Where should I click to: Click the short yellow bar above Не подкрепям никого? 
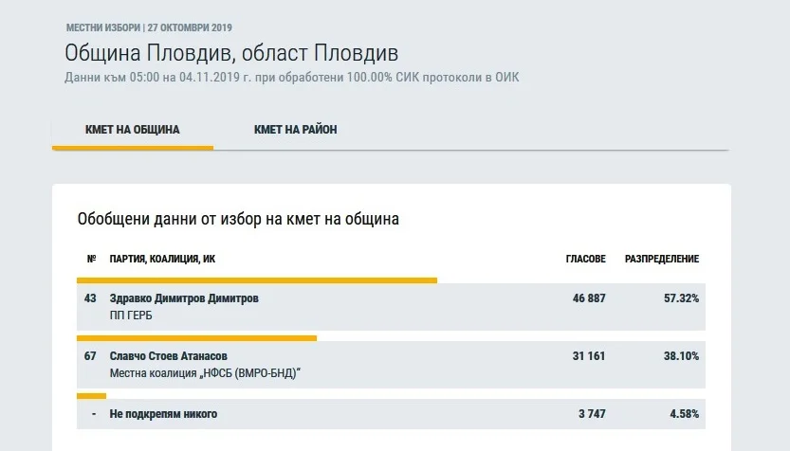coord(91,396)
